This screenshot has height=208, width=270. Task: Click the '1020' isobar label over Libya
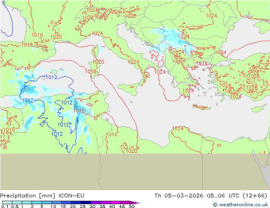(132, 151)
